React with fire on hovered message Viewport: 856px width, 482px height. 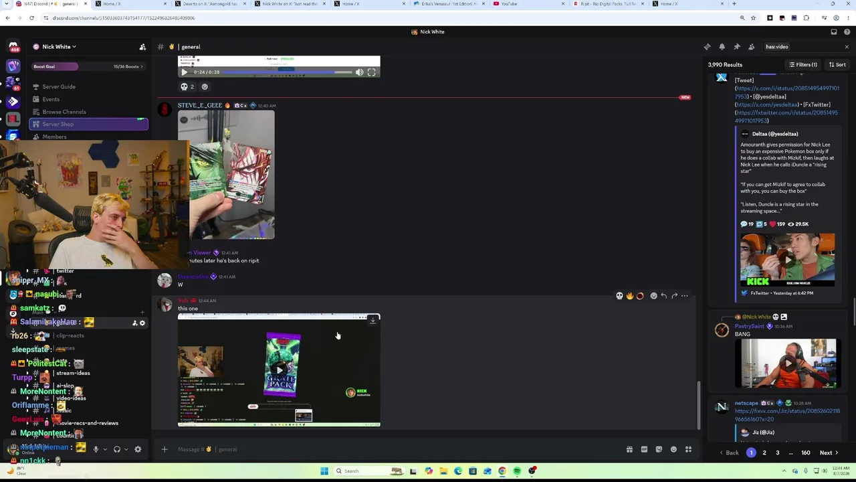tap(629, 296)
